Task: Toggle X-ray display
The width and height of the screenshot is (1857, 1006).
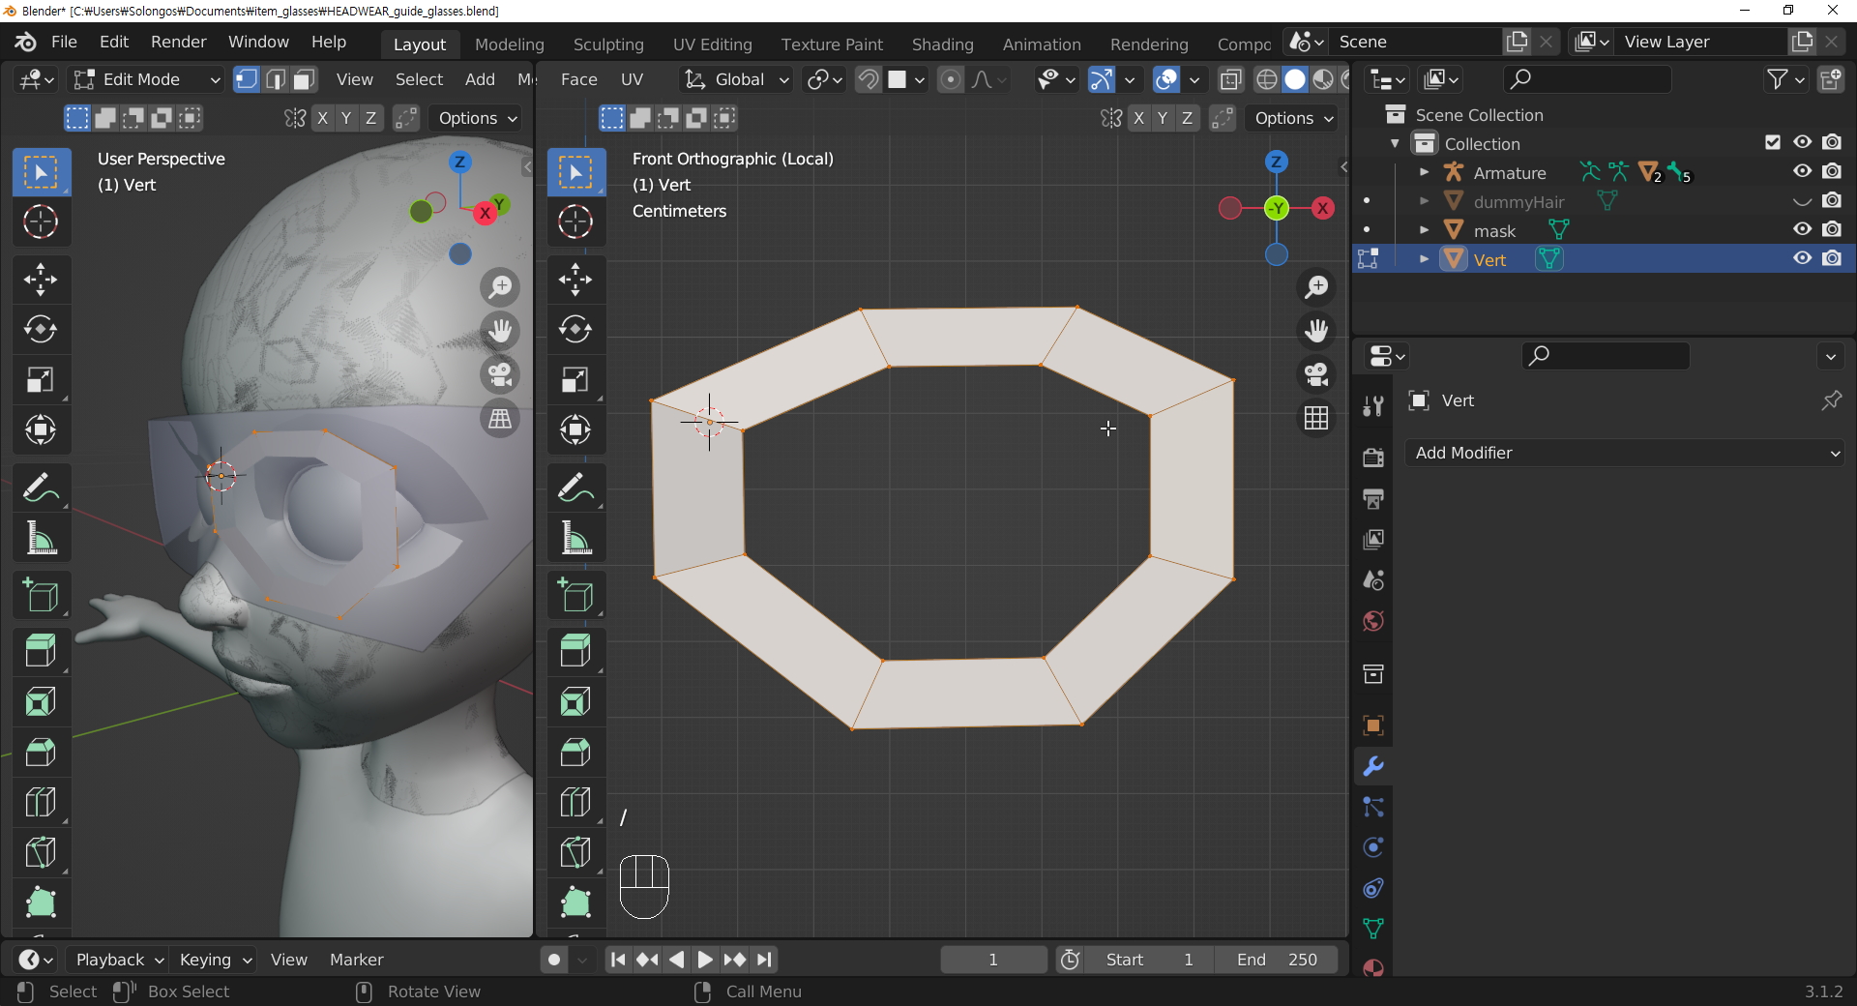Action: click(x=1230, y=79)
